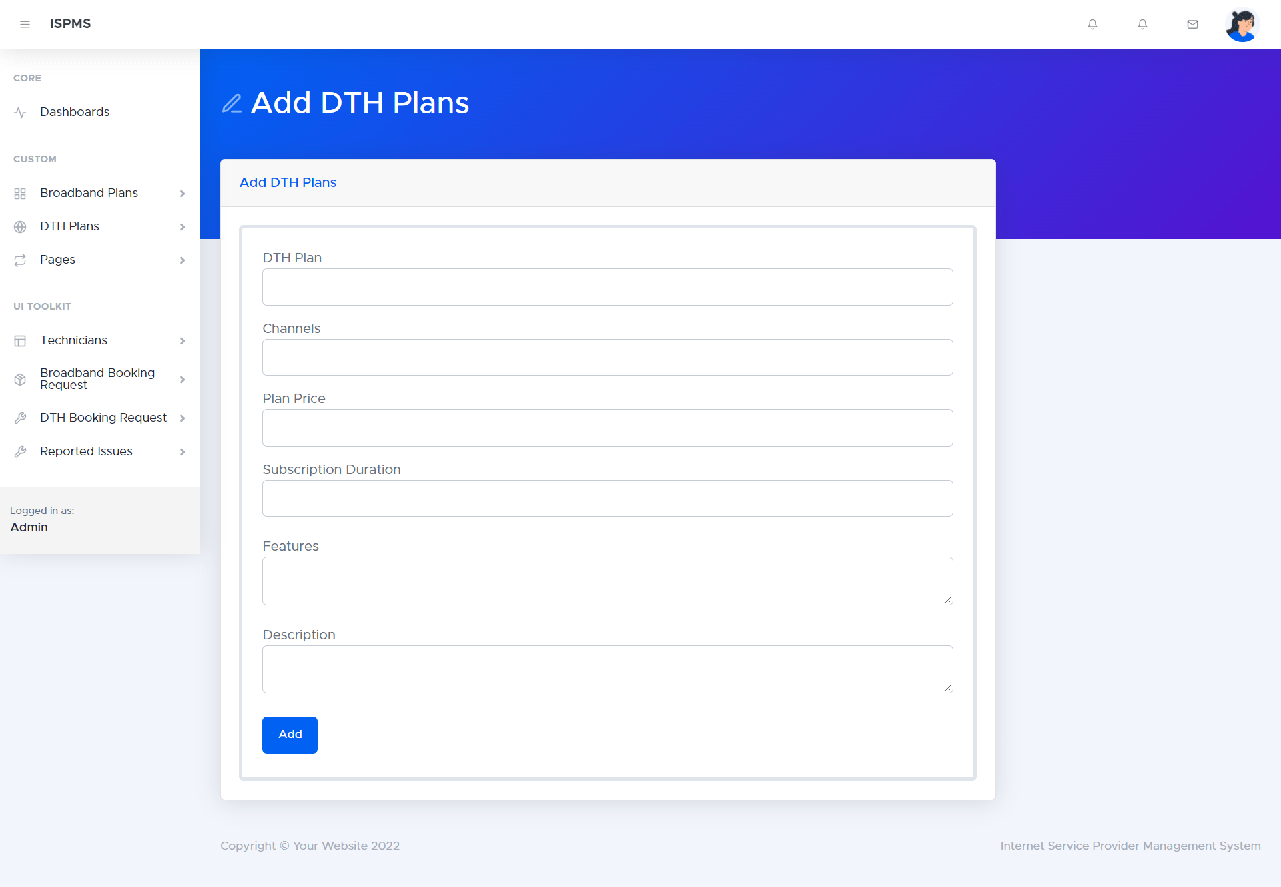Screen dimensions: 1281x887
Task: Click the Channels input field
Action: point(607,356)
